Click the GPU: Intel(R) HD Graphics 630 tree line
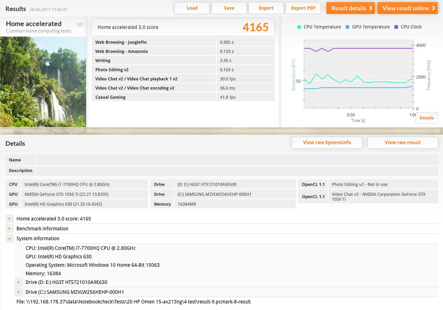Screen dimensions: 443x310 59,257
